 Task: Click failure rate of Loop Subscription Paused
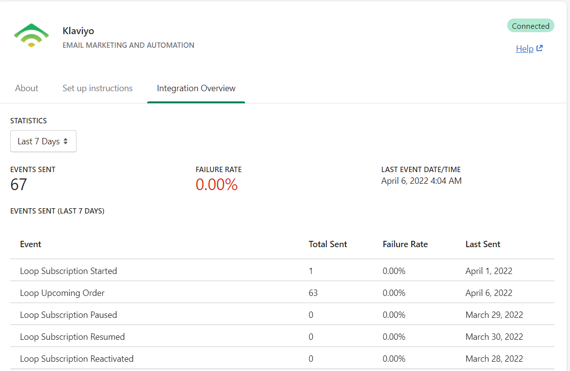tap(394, 314)
